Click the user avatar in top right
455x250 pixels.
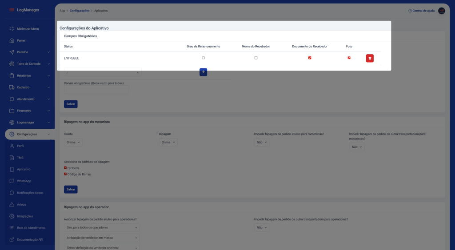(441, 11)
